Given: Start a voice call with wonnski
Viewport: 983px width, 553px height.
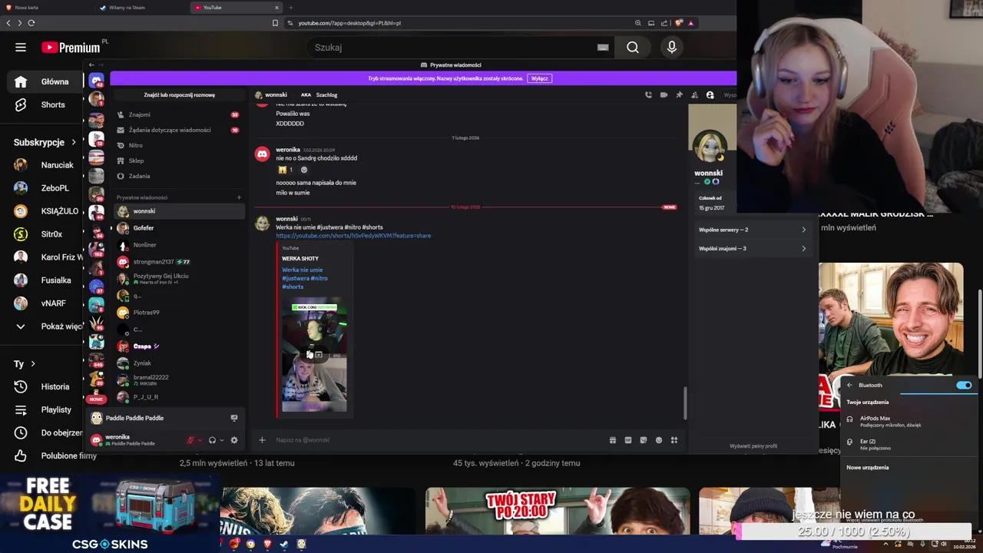Looking at the screenshot, I should tap(648, 95).
